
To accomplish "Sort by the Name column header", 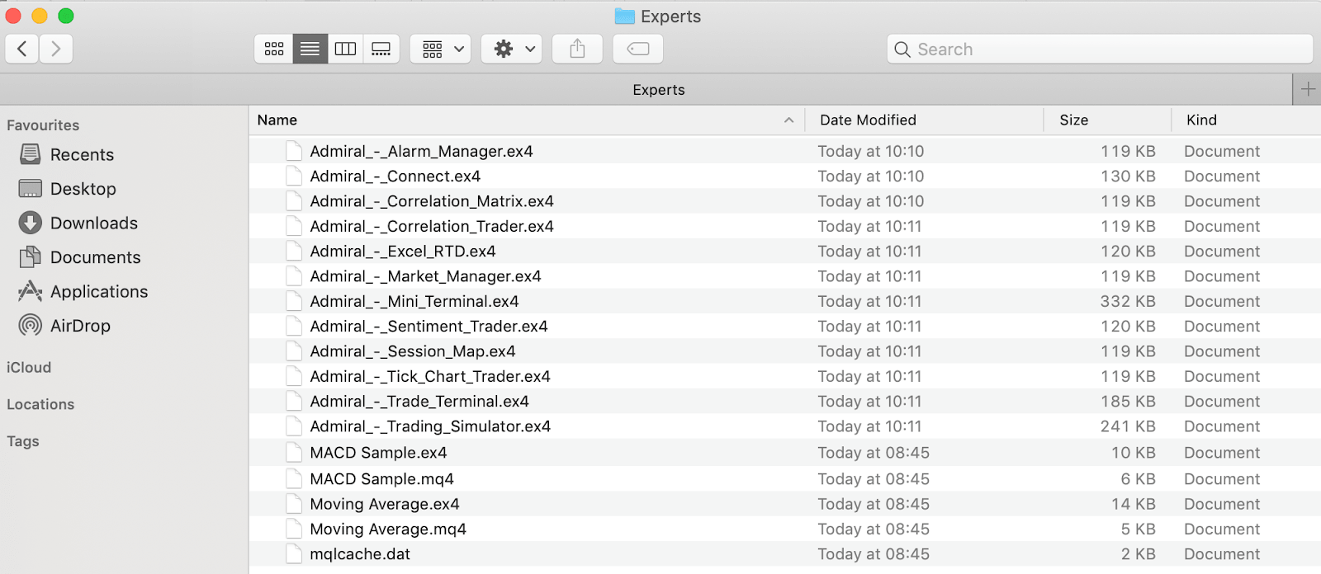I will pos(527,120).
